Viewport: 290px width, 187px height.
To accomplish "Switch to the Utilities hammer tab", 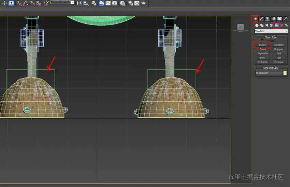I will 285,19.
